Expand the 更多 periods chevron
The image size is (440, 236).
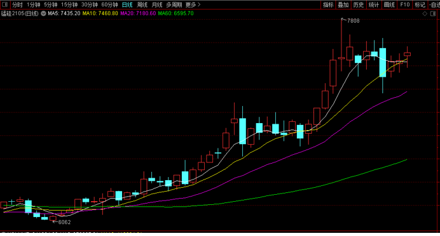tap(199, 5)
